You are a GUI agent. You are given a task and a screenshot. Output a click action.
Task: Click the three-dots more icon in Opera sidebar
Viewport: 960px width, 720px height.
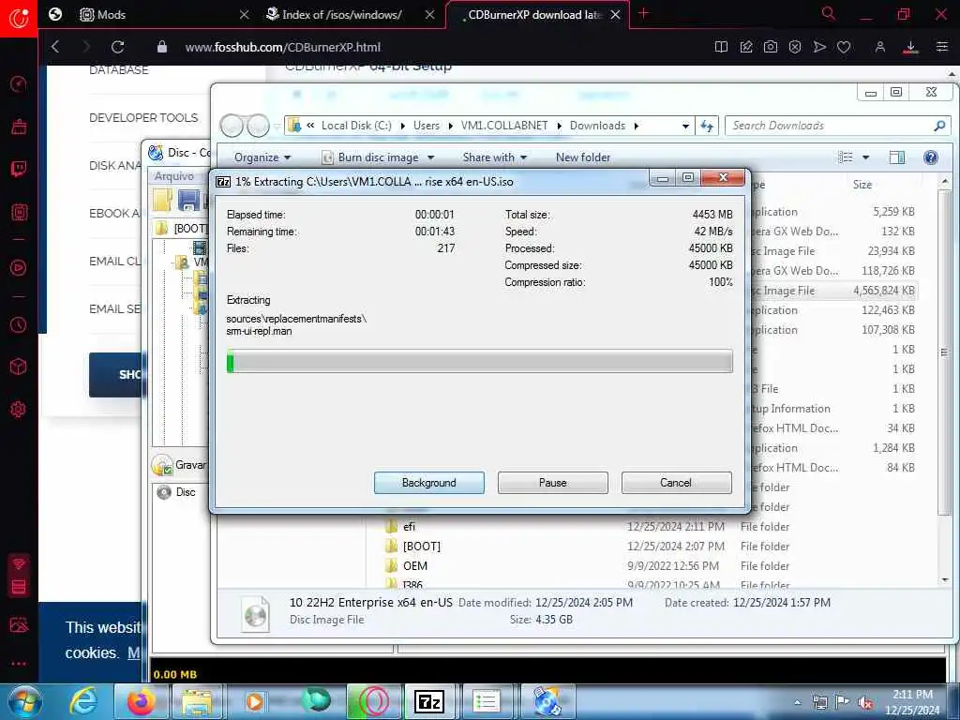pyautogui.click(x=19, y=663)
